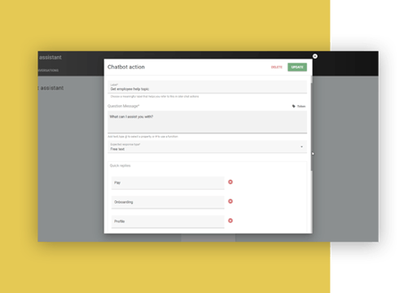Remove the Profile quick reply
Screen dimensions: 417x293
coord(230,221)
